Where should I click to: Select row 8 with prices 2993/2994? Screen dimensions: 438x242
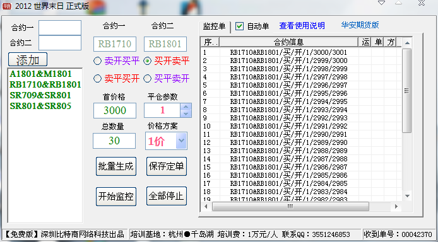[301, 110]
